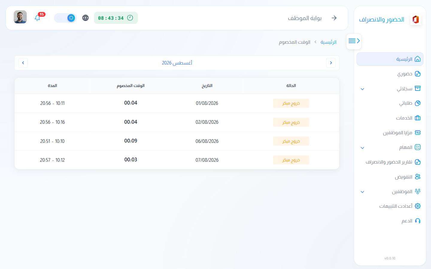Click the archive box icon beside سجلاتي
The height and width of the screenshot is (269, 431).
pyautogui.click(x=418, y=88)
